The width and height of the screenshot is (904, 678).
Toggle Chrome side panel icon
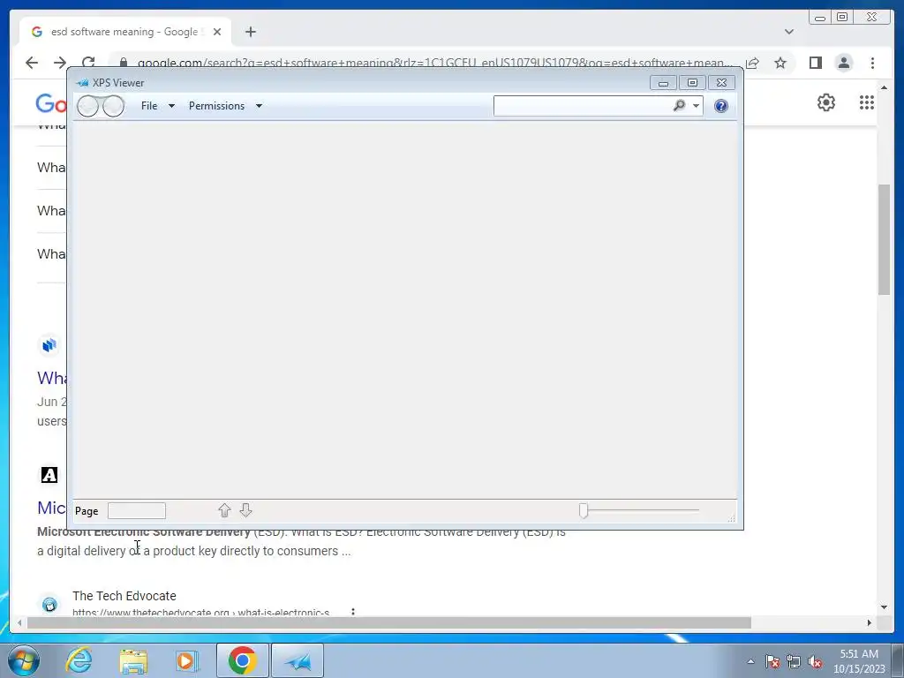tap(815, 63)
